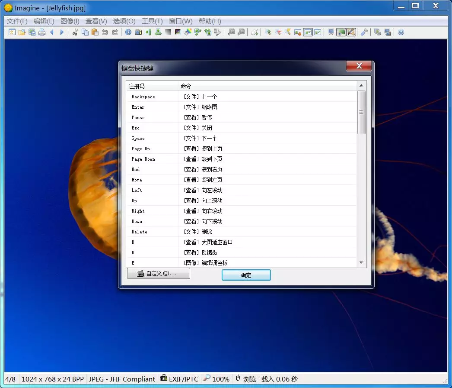
Task: Toggle the highlighted fit-to-window toolbar button
Action: pyautogui.click(x=308, y=32)
